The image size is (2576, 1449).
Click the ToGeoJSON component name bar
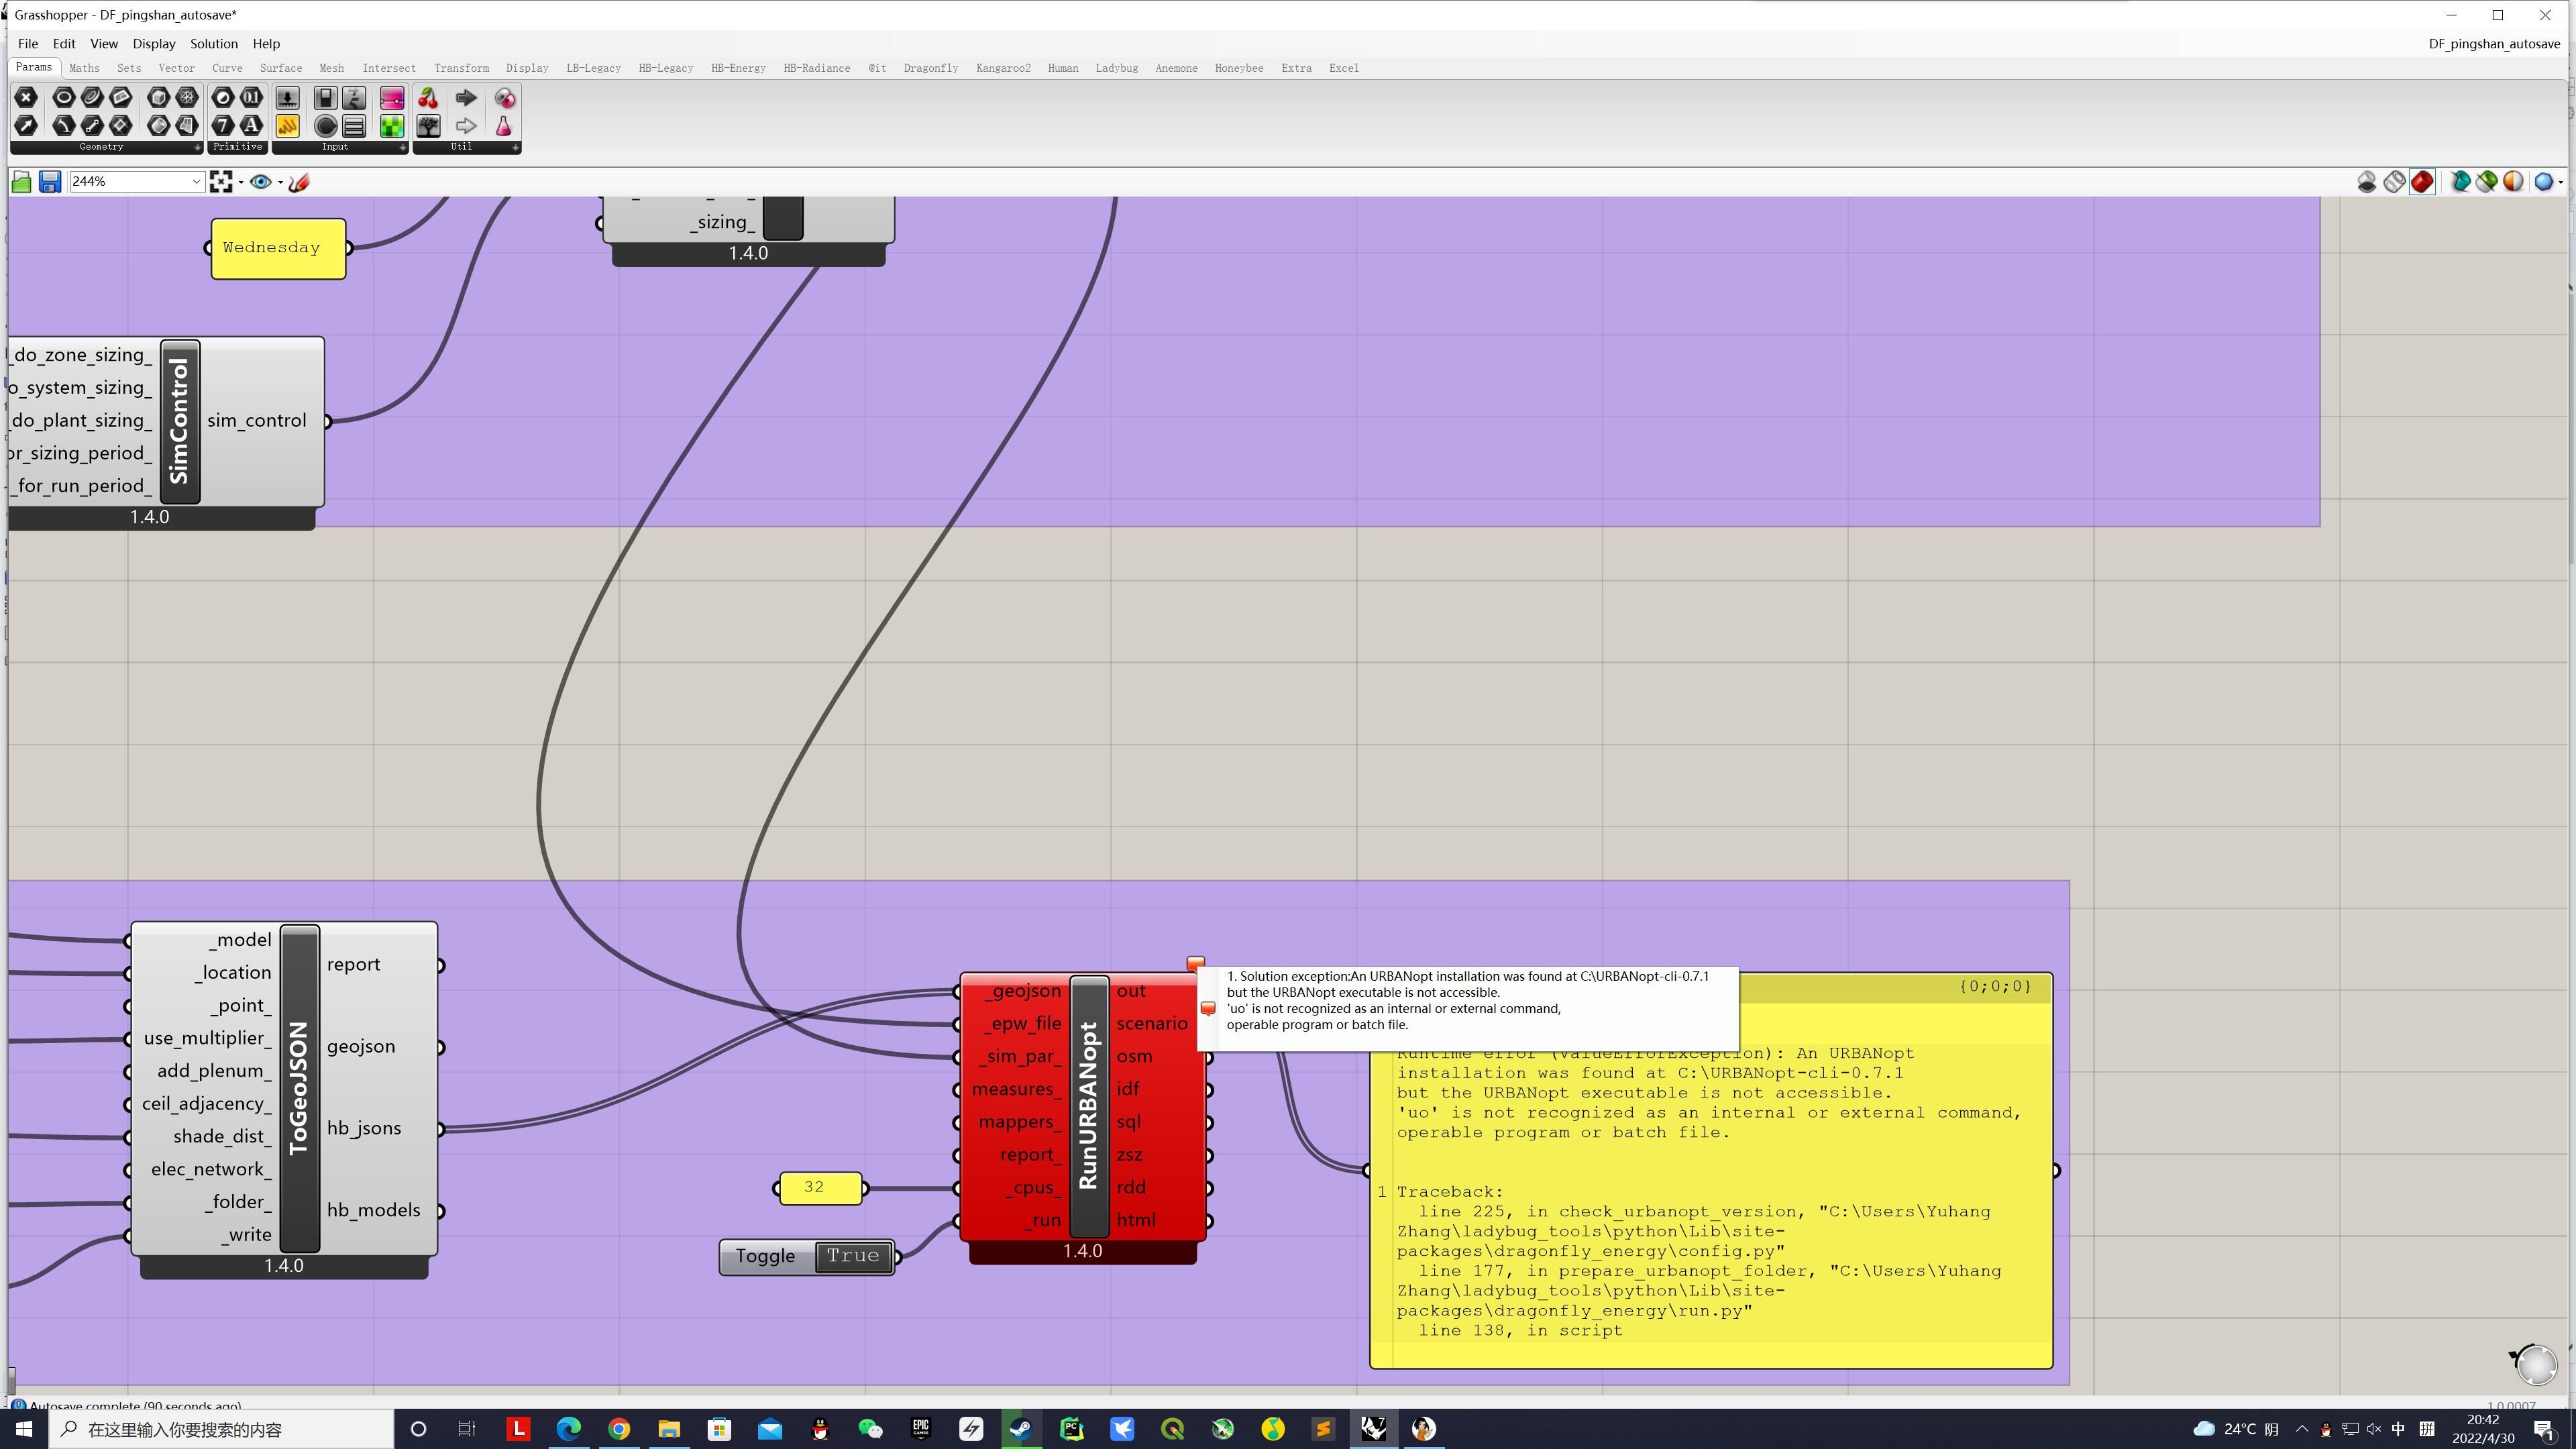[299, 1088]
